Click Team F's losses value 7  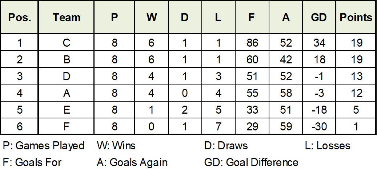point(218,127)
